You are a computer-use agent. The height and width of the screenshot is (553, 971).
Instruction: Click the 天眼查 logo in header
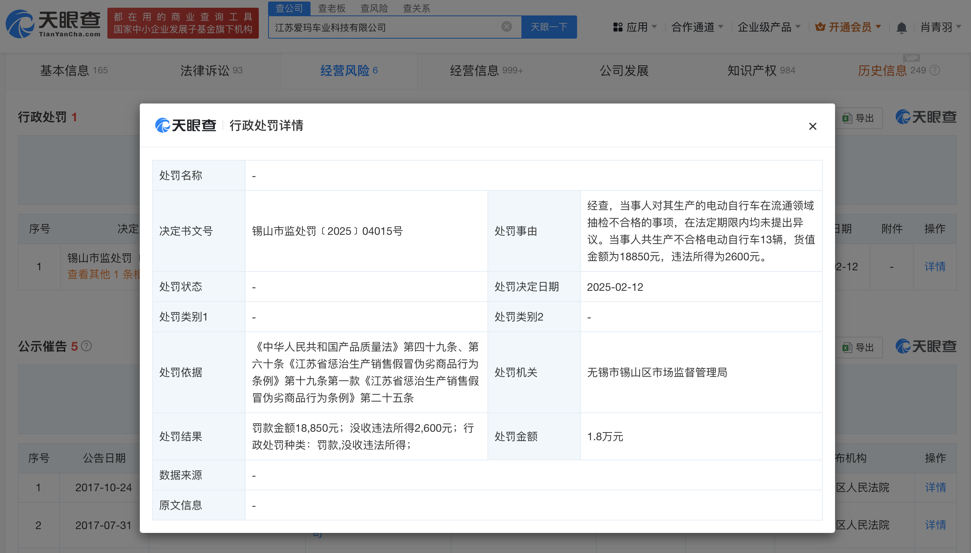coord(53,24)
